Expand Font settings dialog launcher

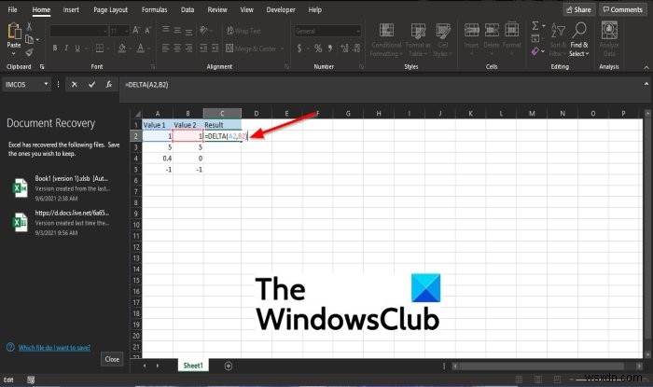153,66
